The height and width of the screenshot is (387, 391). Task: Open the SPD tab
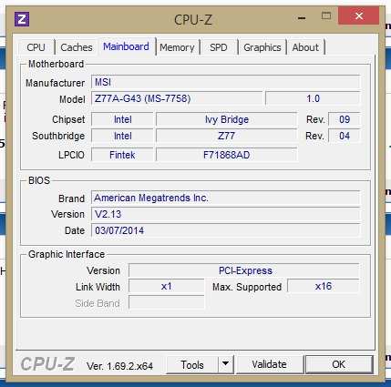(x=219, y=47)
